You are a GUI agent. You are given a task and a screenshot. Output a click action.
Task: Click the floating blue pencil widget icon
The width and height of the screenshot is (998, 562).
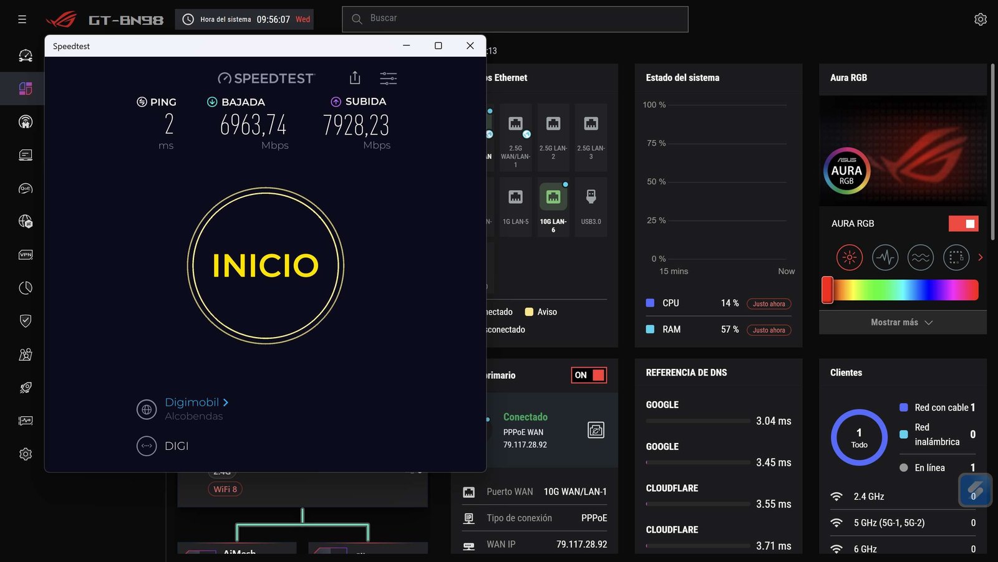coord(976,490)
